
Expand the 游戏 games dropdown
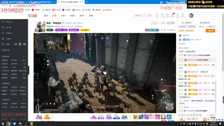[x=82, y=16]
